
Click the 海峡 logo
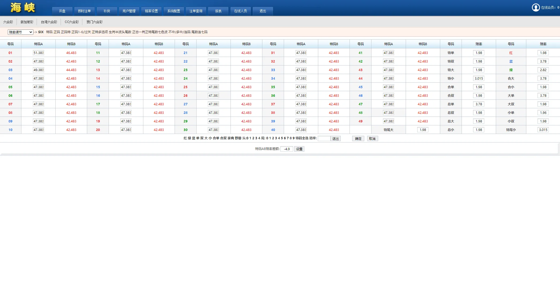point(22,8)
